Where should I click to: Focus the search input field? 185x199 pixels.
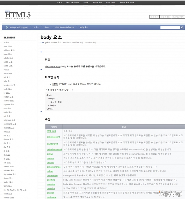point(170,28)
